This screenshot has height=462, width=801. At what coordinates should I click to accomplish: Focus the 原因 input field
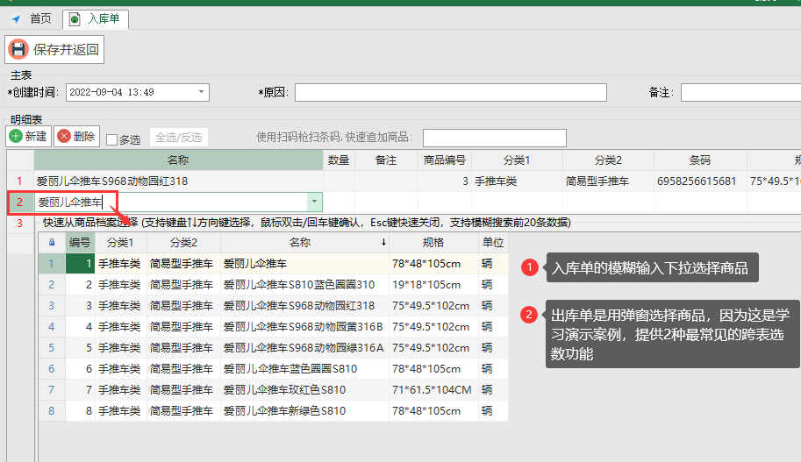[451, 92]
